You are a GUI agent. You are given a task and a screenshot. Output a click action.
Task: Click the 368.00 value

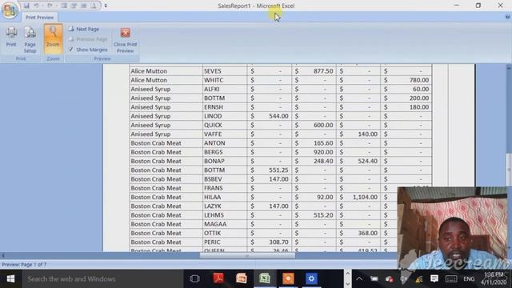coord(368,233)
